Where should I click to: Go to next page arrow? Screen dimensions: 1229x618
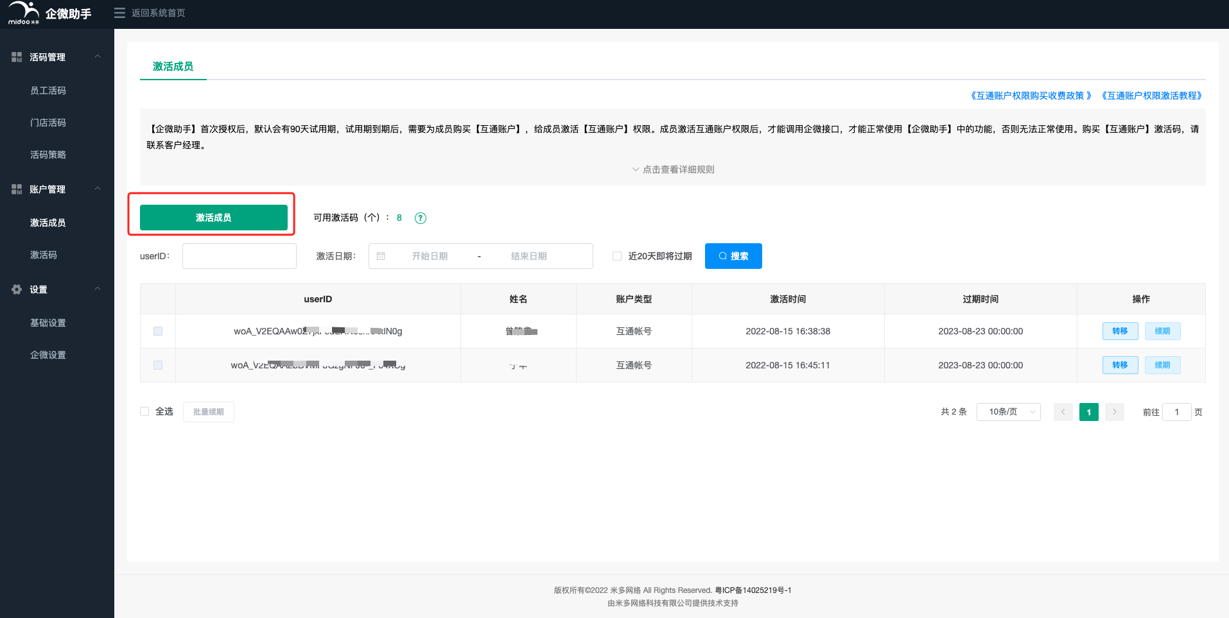pyautogui.click(x=1115, y=412)
